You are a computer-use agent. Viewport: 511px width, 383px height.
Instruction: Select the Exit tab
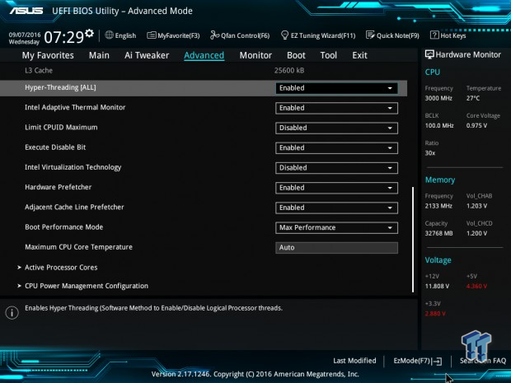click(359, 55)
